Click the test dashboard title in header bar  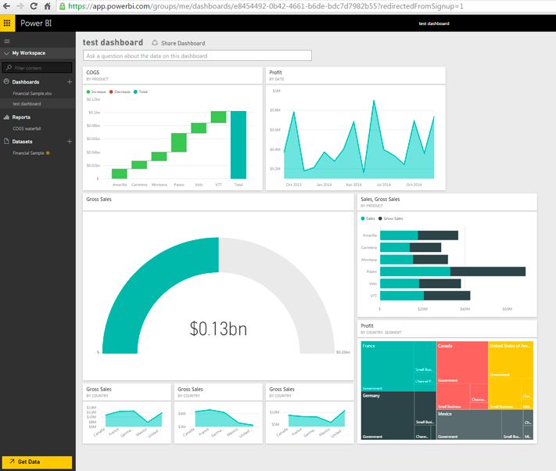[434, 23]
